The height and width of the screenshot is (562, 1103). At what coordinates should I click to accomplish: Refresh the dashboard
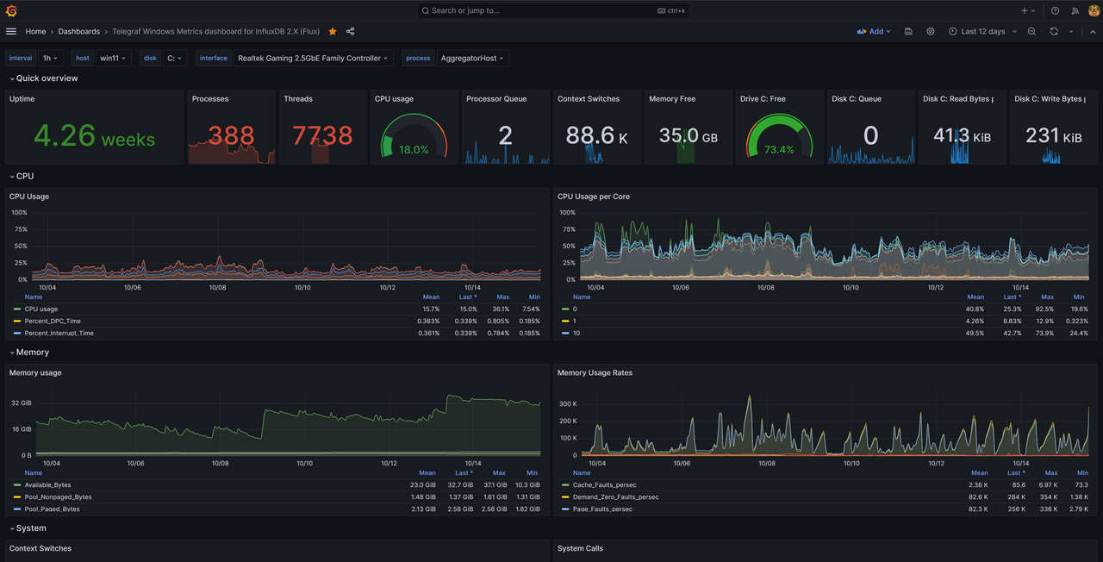(1054, 31)
